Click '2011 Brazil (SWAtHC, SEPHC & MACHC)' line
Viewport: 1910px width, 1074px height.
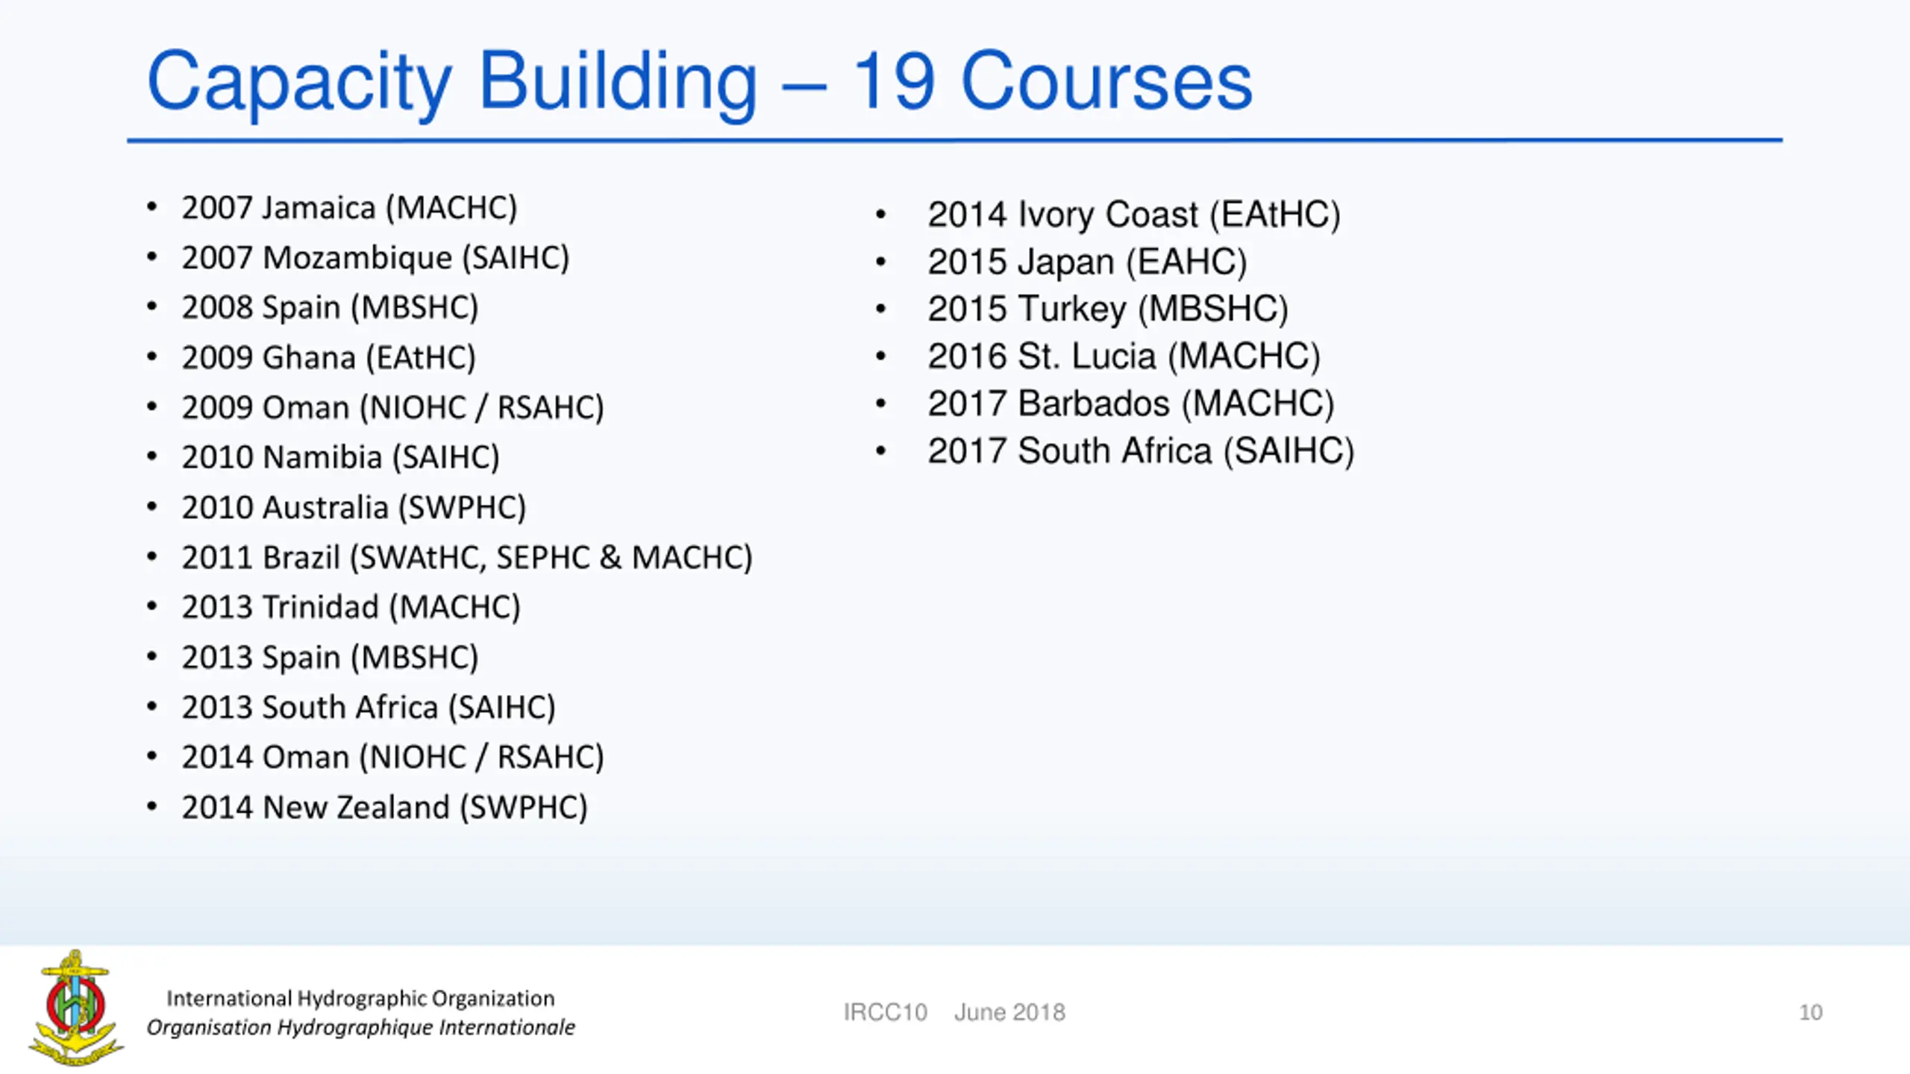pyautogui.click(x=467, y=558)
